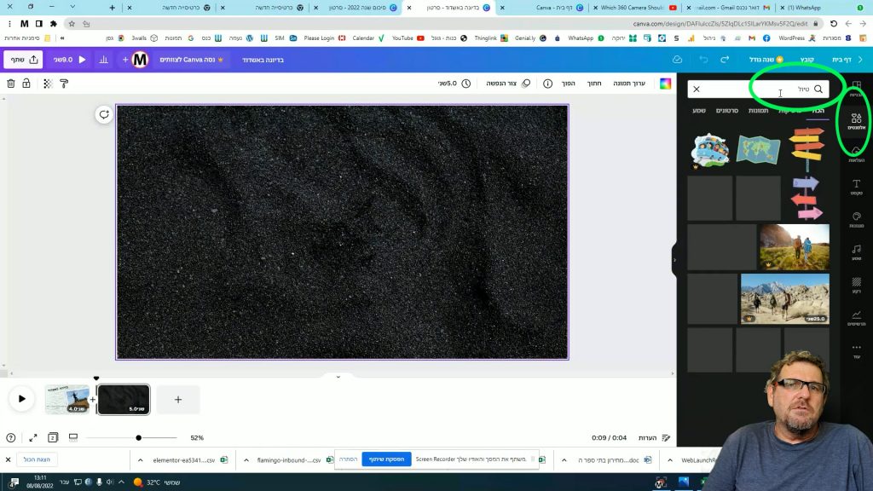Viewport: 873px width, 491px height.
Task: Play the 9.0 seconds presentation preview
Action: (x=70, y=60)
